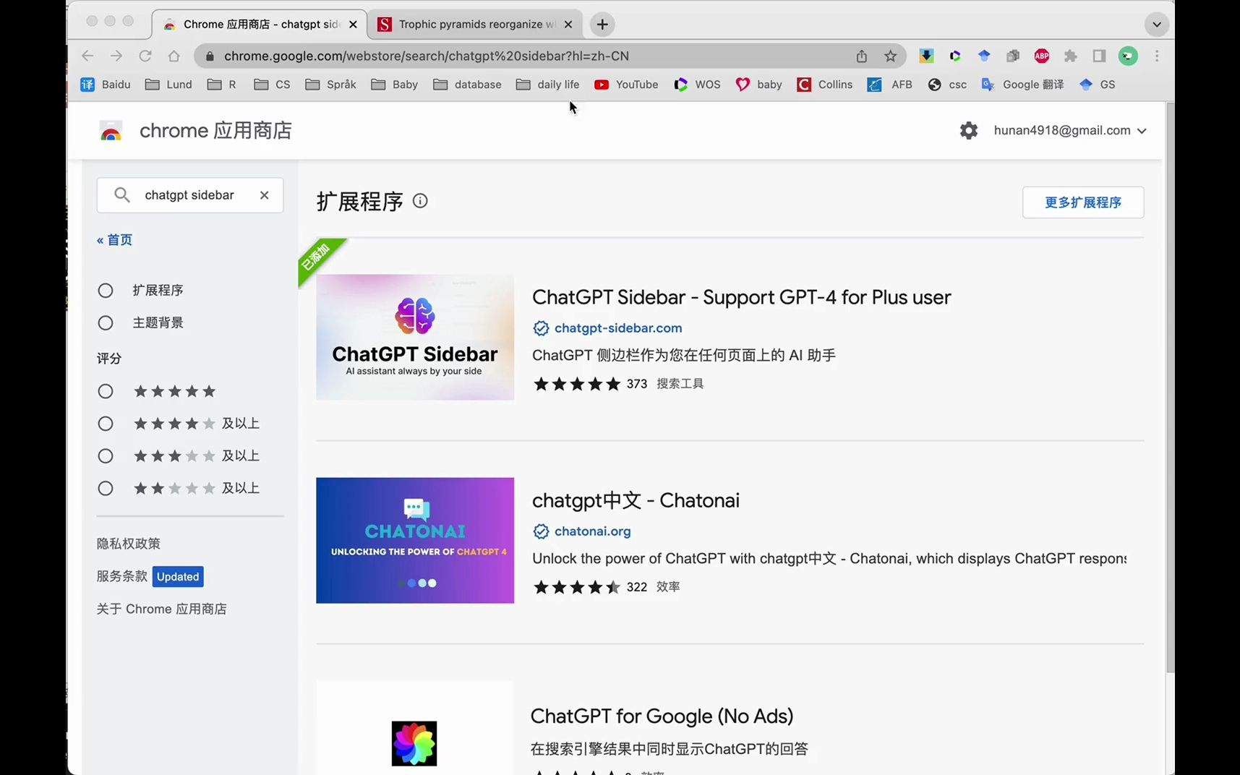Open the AdBlock Plus extension icon
Screen dimensions: 1240x775
click(1041, 56)
